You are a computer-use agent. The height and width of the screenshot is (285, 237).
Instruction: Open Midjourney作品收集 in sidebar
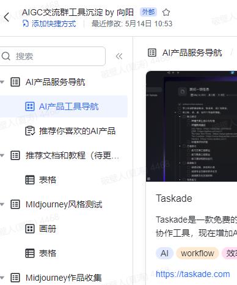click(64, 278)
